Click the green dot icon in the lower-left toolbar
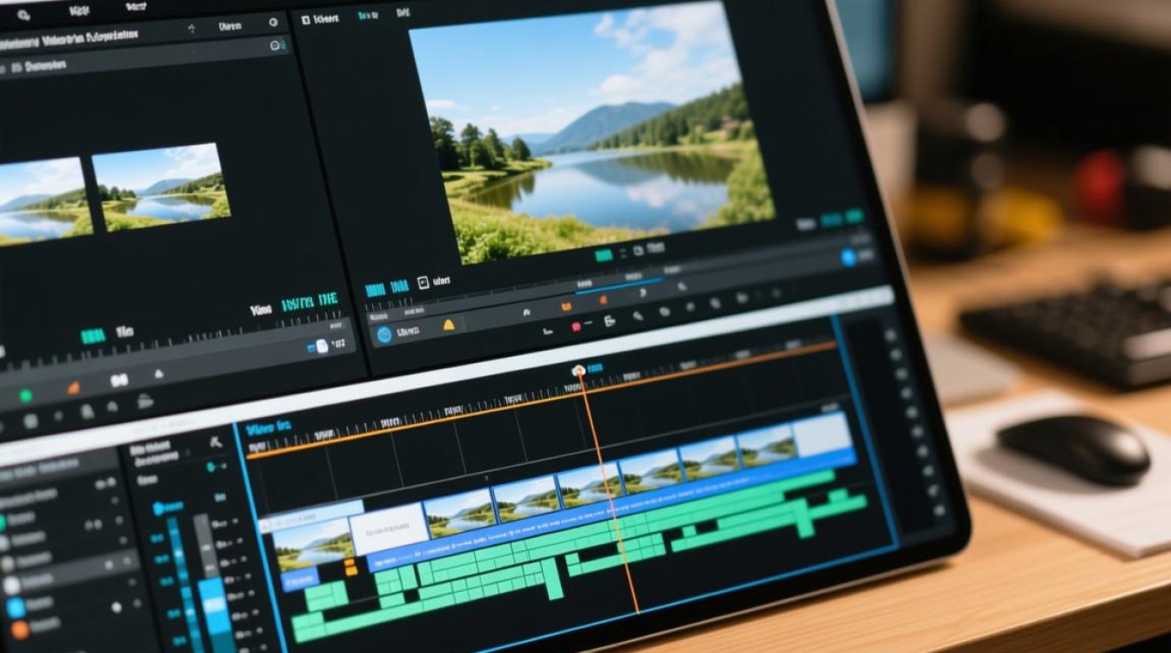 point(26,395)
